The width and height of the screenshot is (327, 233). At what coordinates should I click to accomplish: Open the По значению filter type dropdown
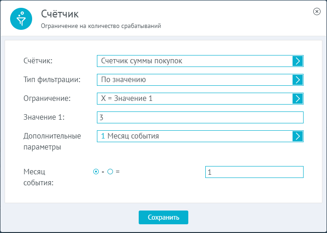pos(200,80)
